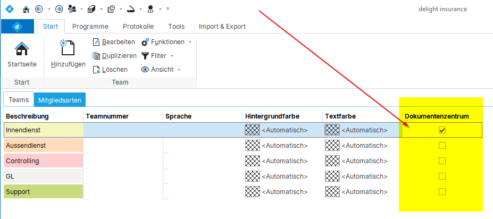
Task: Click the people group icon in top toolbar
Action: 73,9
